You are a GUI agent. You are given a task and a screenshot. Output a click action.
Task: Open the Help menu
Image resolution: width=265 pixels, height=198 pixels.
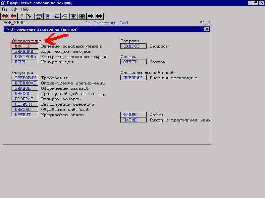[25, 9]
